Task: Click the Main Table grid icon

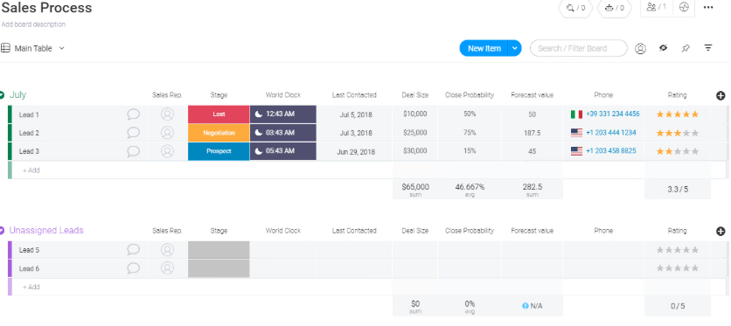Action: tap(5, 48)
